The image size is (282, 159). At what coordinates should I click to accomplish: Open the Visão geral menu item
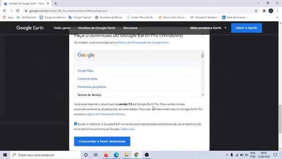pyautogui.click(x=62, y=28)
